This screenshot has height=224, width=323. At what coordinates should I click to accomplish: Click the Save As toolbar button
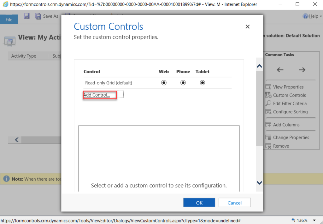click(47, 16)
